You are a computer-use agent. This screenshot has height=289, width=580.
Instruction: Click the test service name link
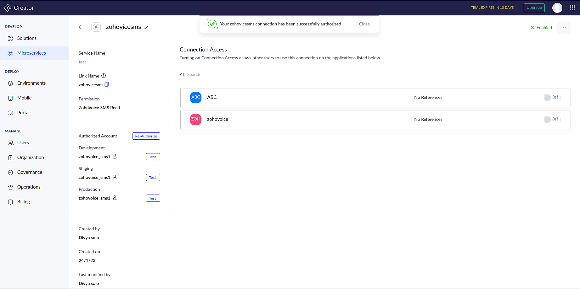pos(82,62)
